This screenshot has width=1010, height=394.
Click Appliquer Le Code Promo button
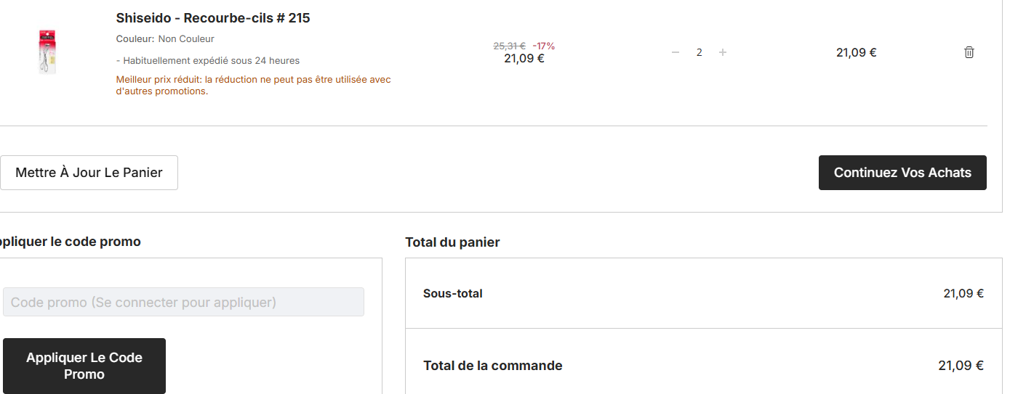point(84,366)
